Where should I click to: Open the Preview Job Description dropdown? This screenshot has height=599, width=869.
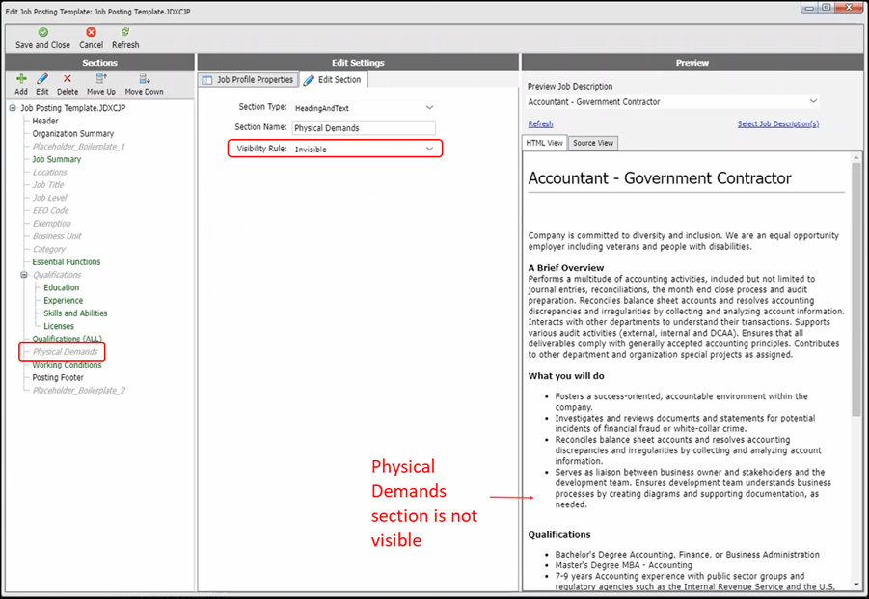(813, 101)
